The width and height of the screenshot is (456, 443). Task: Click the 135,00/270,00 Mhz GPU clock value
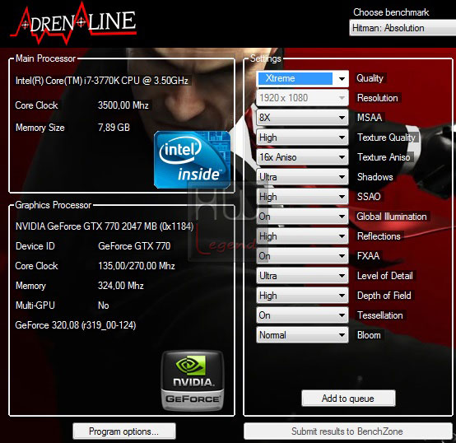coord(137,266)
